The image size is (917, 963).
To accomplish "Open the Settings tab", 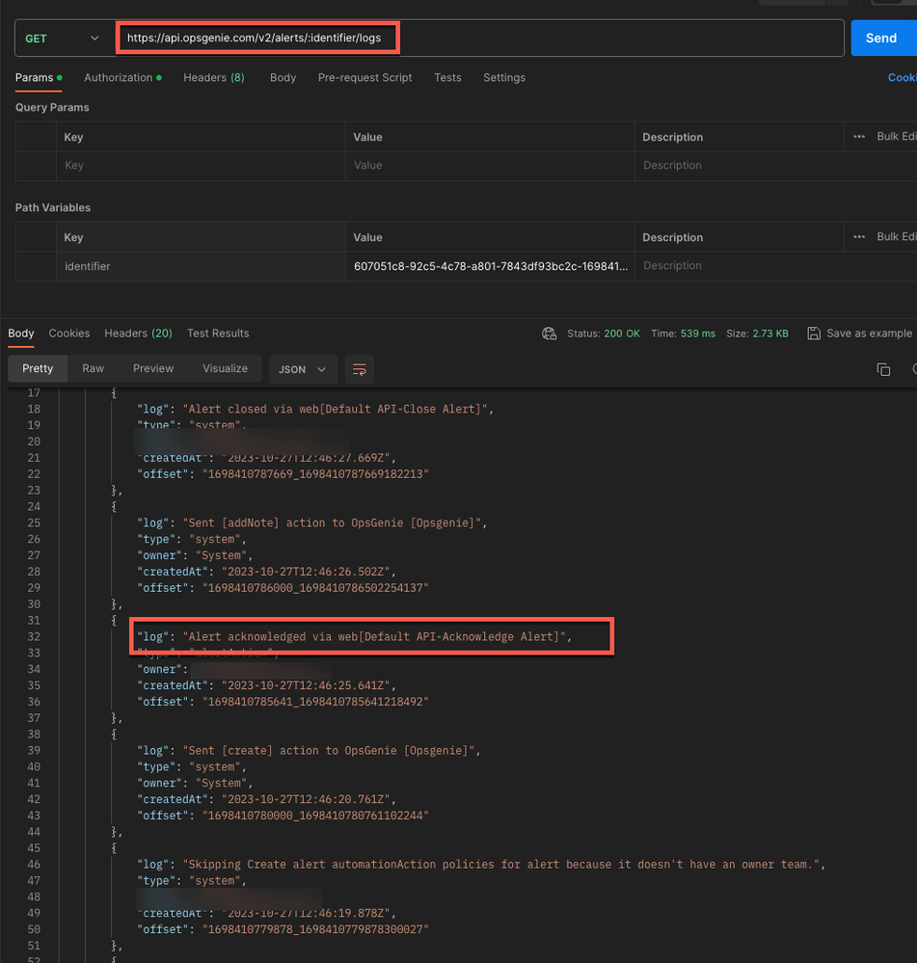I will 504,78.
